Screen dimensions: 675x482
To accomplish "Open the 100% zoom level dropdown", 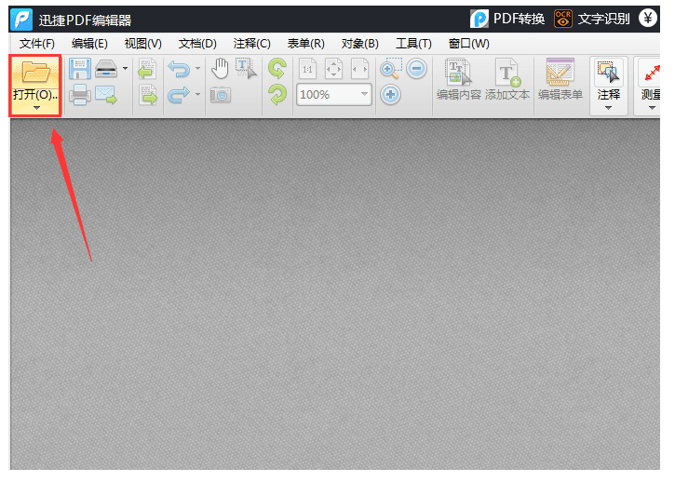I will [364, 94].
